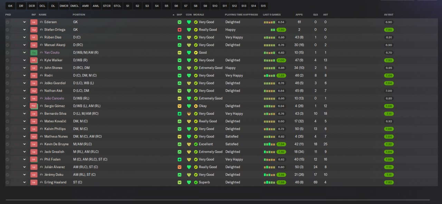Open the position dropdown for Jérémy Doku
The width and height of the screenshot is (442, 204).
pyautogui.click(x=25, y=175)
